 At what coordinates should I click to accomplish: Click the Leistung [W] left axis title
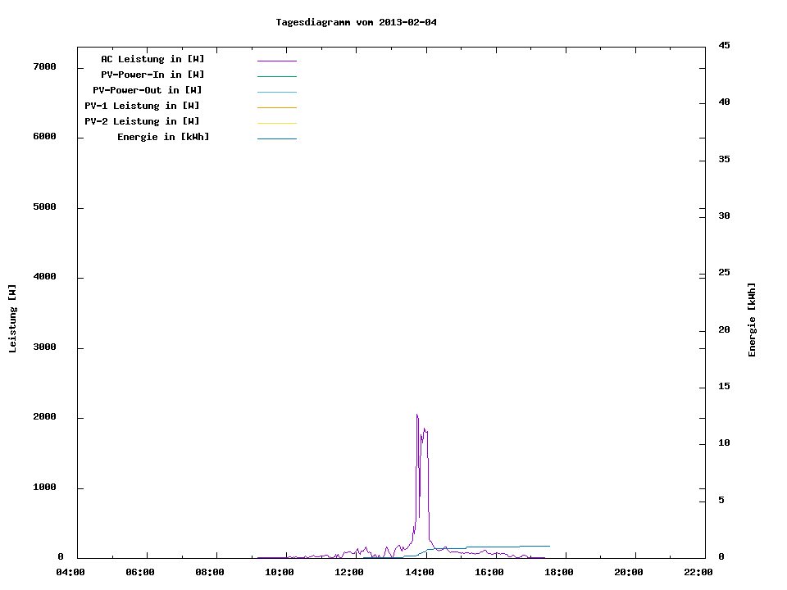point(12,319)
